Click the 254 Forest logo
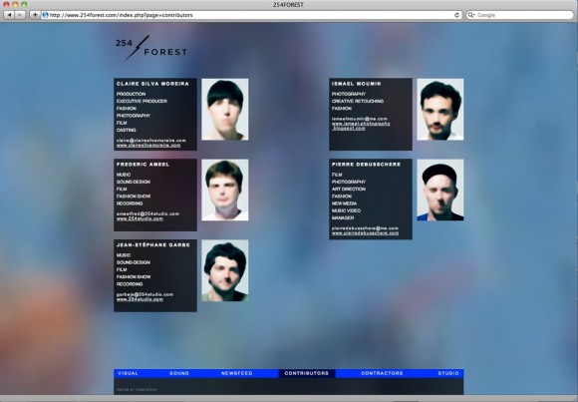578x402 pixels. click(x=151, y=48)
